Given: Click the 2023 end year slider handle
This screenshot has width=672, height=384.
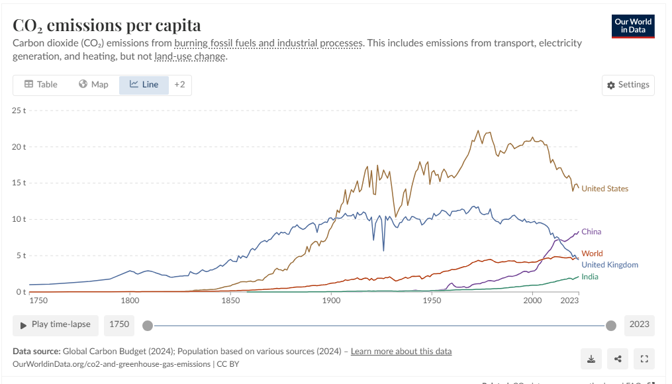Looking at the screenshot, I should click(x=611, y=325).
